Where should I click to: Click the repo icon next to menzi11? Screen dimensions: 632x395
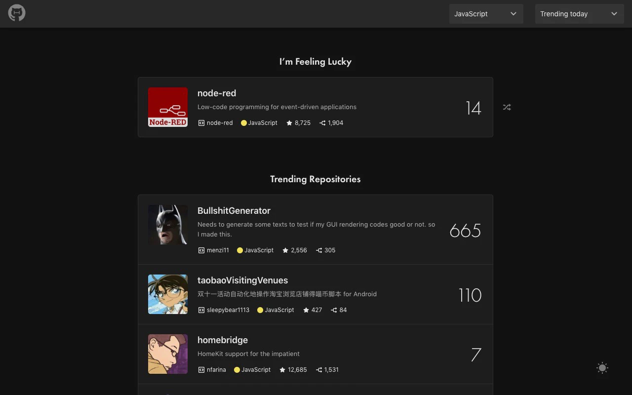click(x=201, y=250)
